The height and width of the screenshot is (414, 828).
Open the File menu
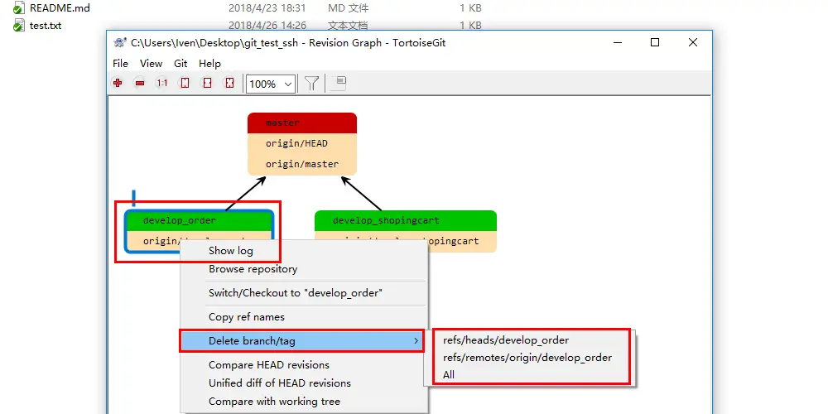(120, 64)
